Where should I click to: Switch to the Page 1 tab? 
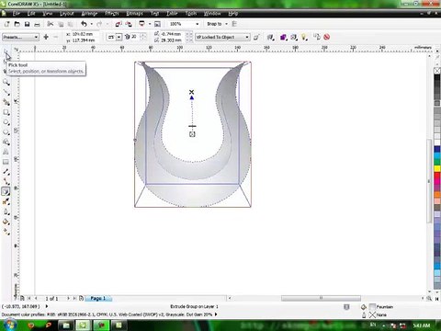click(97, 298)
